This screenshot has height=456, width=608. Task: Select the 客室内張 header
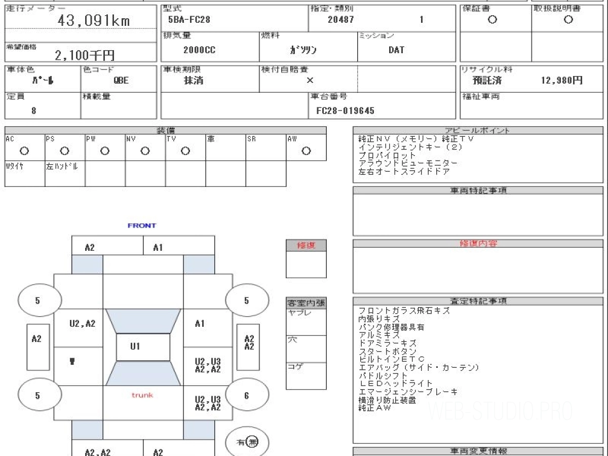[x=306, y=303]
